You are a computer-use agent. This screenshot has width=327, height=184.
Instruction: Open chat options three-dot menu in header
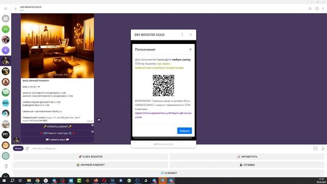pos(323,9)
